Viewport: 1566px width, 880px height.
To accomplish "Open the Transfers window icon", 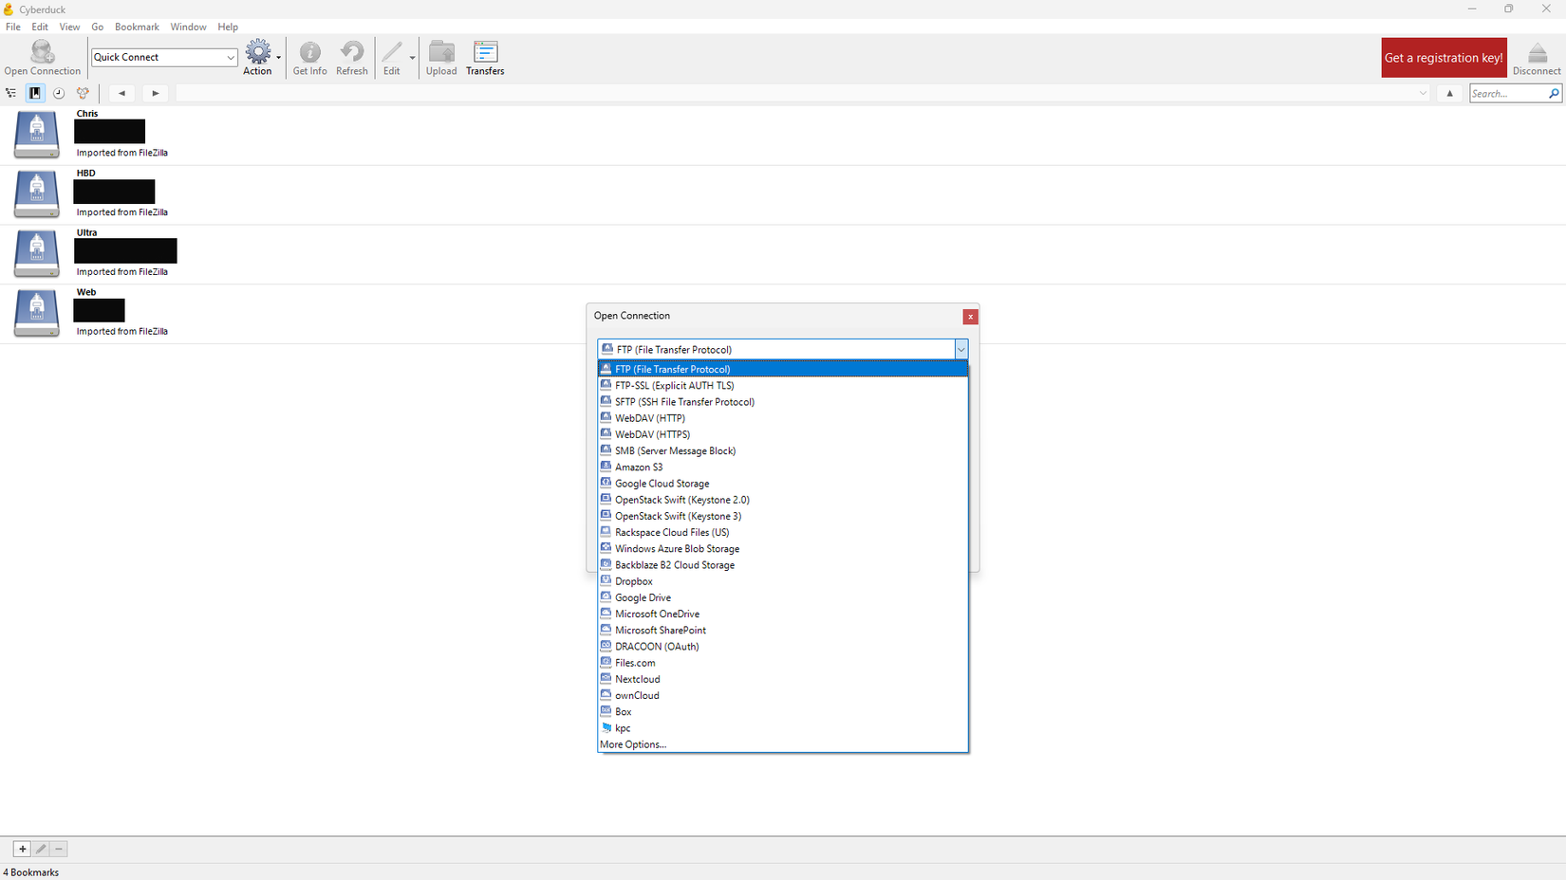I will click(485, 57).
